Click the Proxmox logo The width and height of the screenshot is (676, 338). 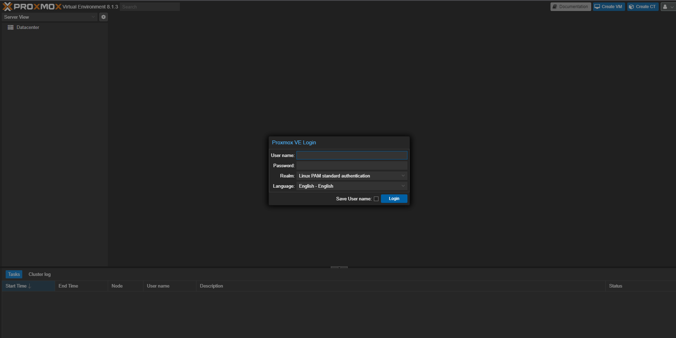32,7
